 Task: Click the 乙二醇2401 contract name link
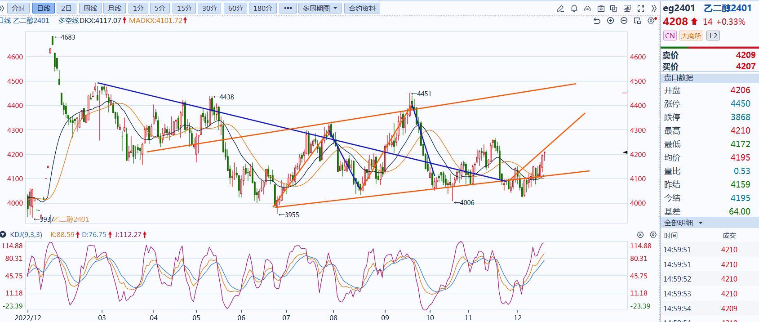point(728,8)
